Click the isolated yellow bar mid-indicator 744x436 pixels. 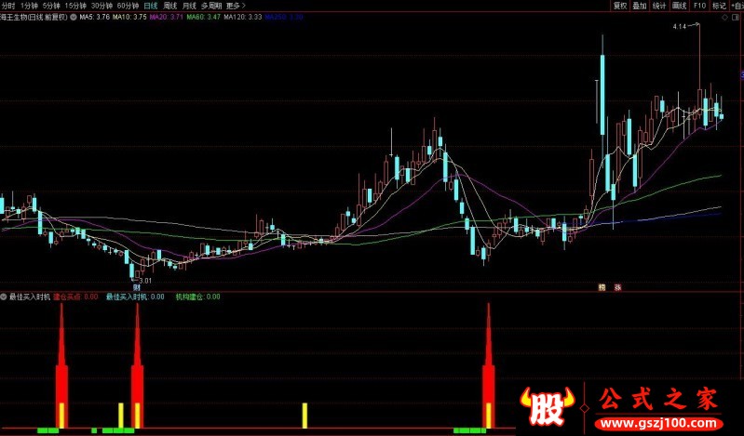305,416
